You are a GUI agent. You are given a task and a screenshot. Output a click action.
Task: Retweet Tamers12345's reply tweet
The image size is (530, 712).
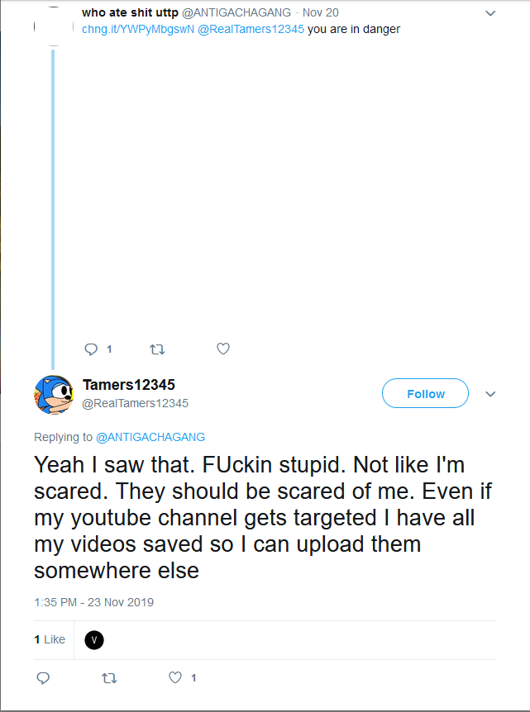[x=108, y=678]
